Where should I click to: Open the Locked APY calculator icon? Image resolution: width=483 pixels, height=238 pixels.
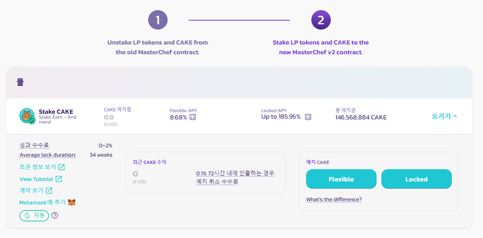(308, 117)
